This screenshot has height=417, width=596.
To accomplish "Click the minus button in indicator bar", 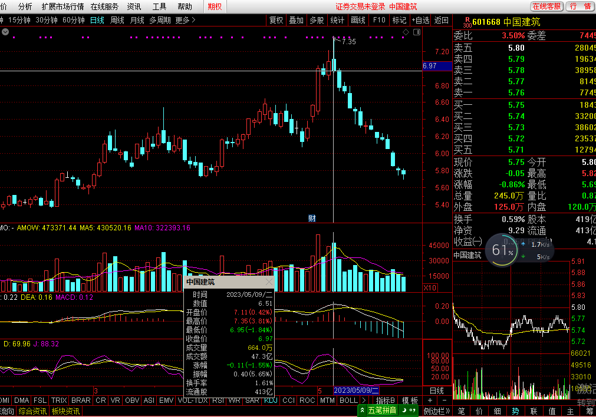I will 444,401.
